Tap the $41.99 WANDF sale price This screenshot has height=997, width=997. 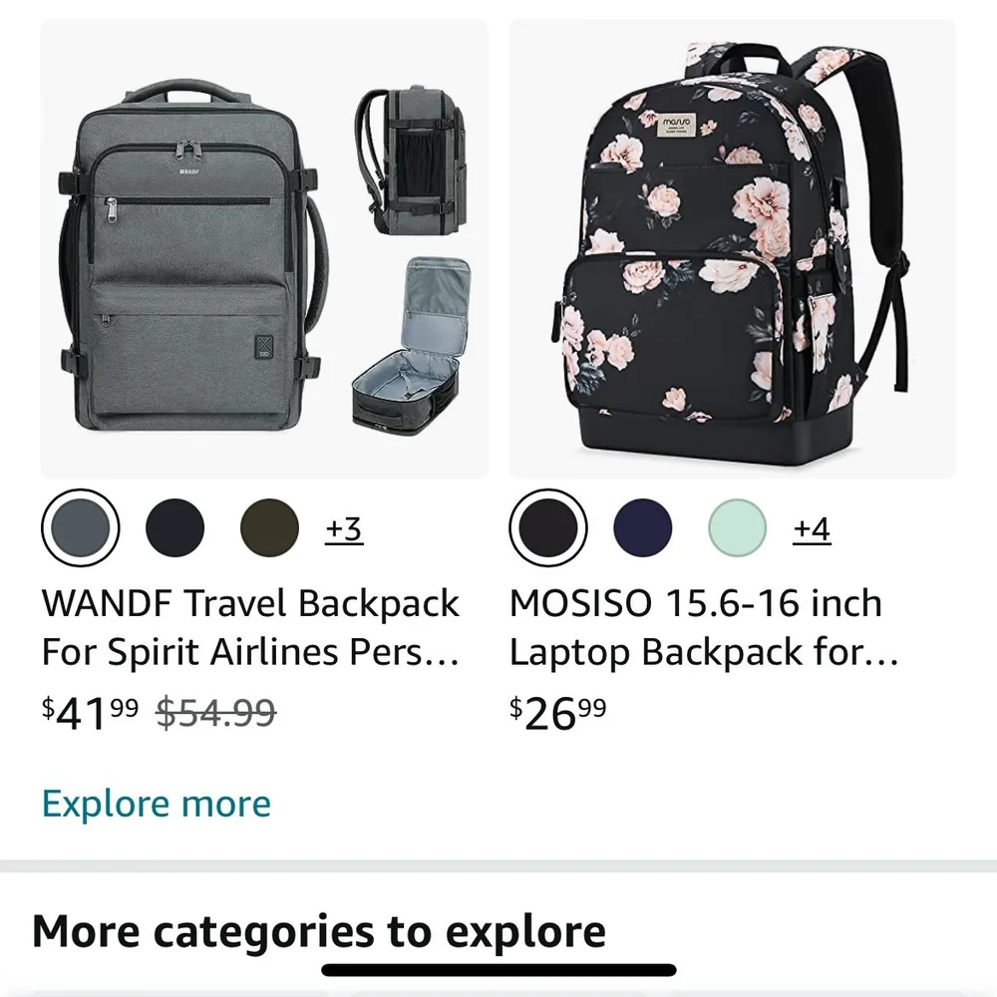pos(91,714)
